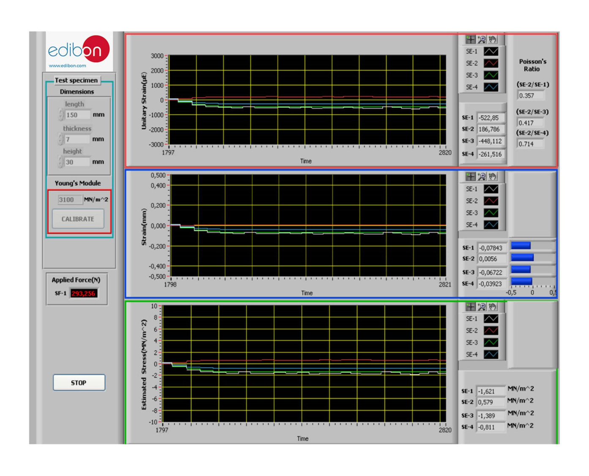Click the thickness stepper control

tap(61, 139)
